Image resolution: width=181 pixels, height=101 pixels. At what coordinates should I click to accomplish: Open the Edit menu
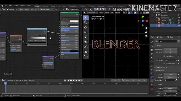10,6
